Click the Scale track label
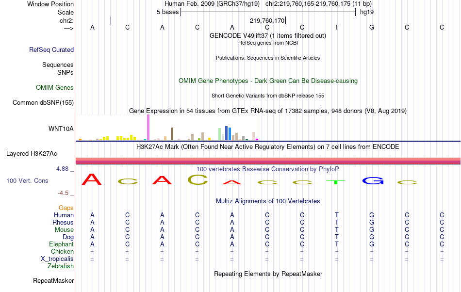The width and height of the screenshot is (461, 292). pos(66,12)
